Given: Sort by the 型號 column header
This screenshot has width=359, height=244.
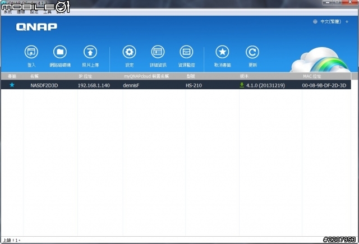Looking at the screenshot, I should pos(191,76).
